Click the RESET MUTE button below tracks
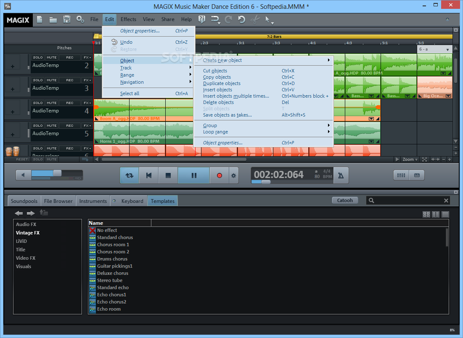The image size is (463, 338). tap(51, 159)
